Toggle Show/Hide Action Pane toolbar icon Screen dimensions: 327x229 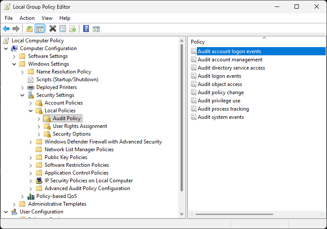click(96, 29)
